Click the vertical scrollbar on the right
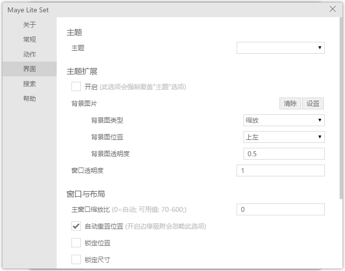This screenshot has width=345, height=271. [341, 108]
